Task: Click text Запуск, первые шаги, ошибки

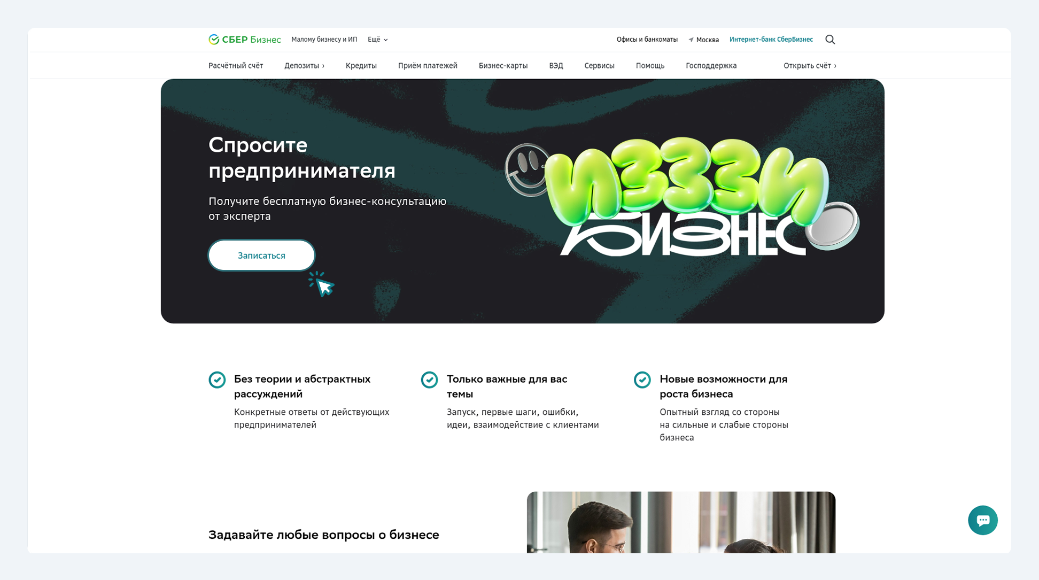Action: pos(513,412)
